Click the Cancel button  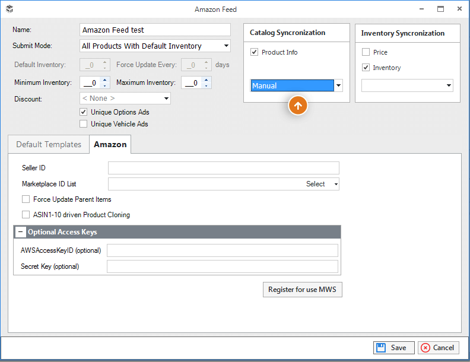(x=438, y=348)
